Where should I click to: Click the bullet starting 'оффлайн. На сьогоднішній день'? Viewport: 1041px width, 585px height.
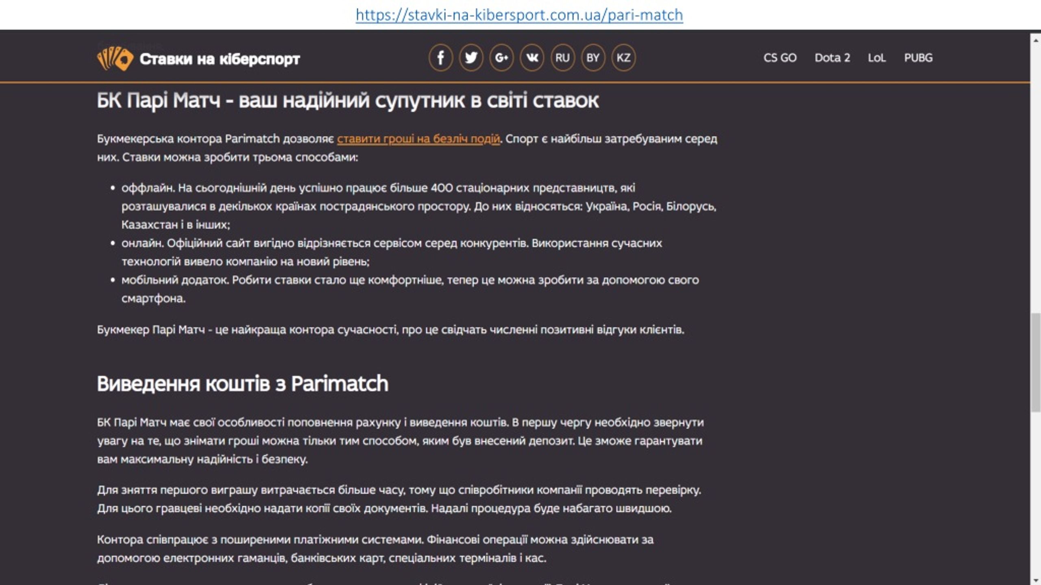pos(419,206)
